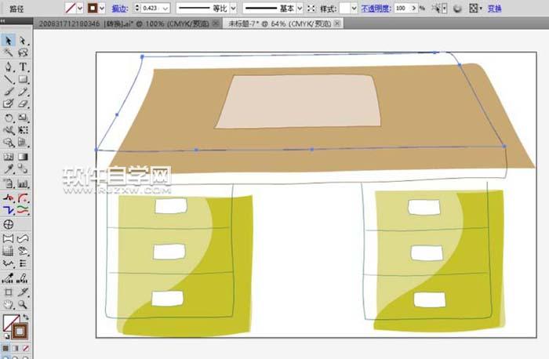
Task: Switch to 200831712190346 [转换].ai tab
Action: (124, 24)
